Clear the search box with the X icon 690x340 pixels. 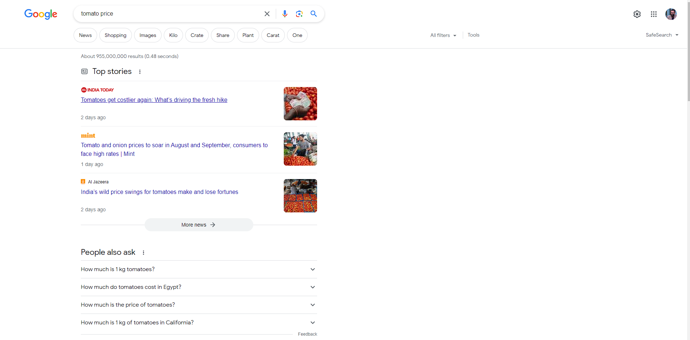click(267, 14)
